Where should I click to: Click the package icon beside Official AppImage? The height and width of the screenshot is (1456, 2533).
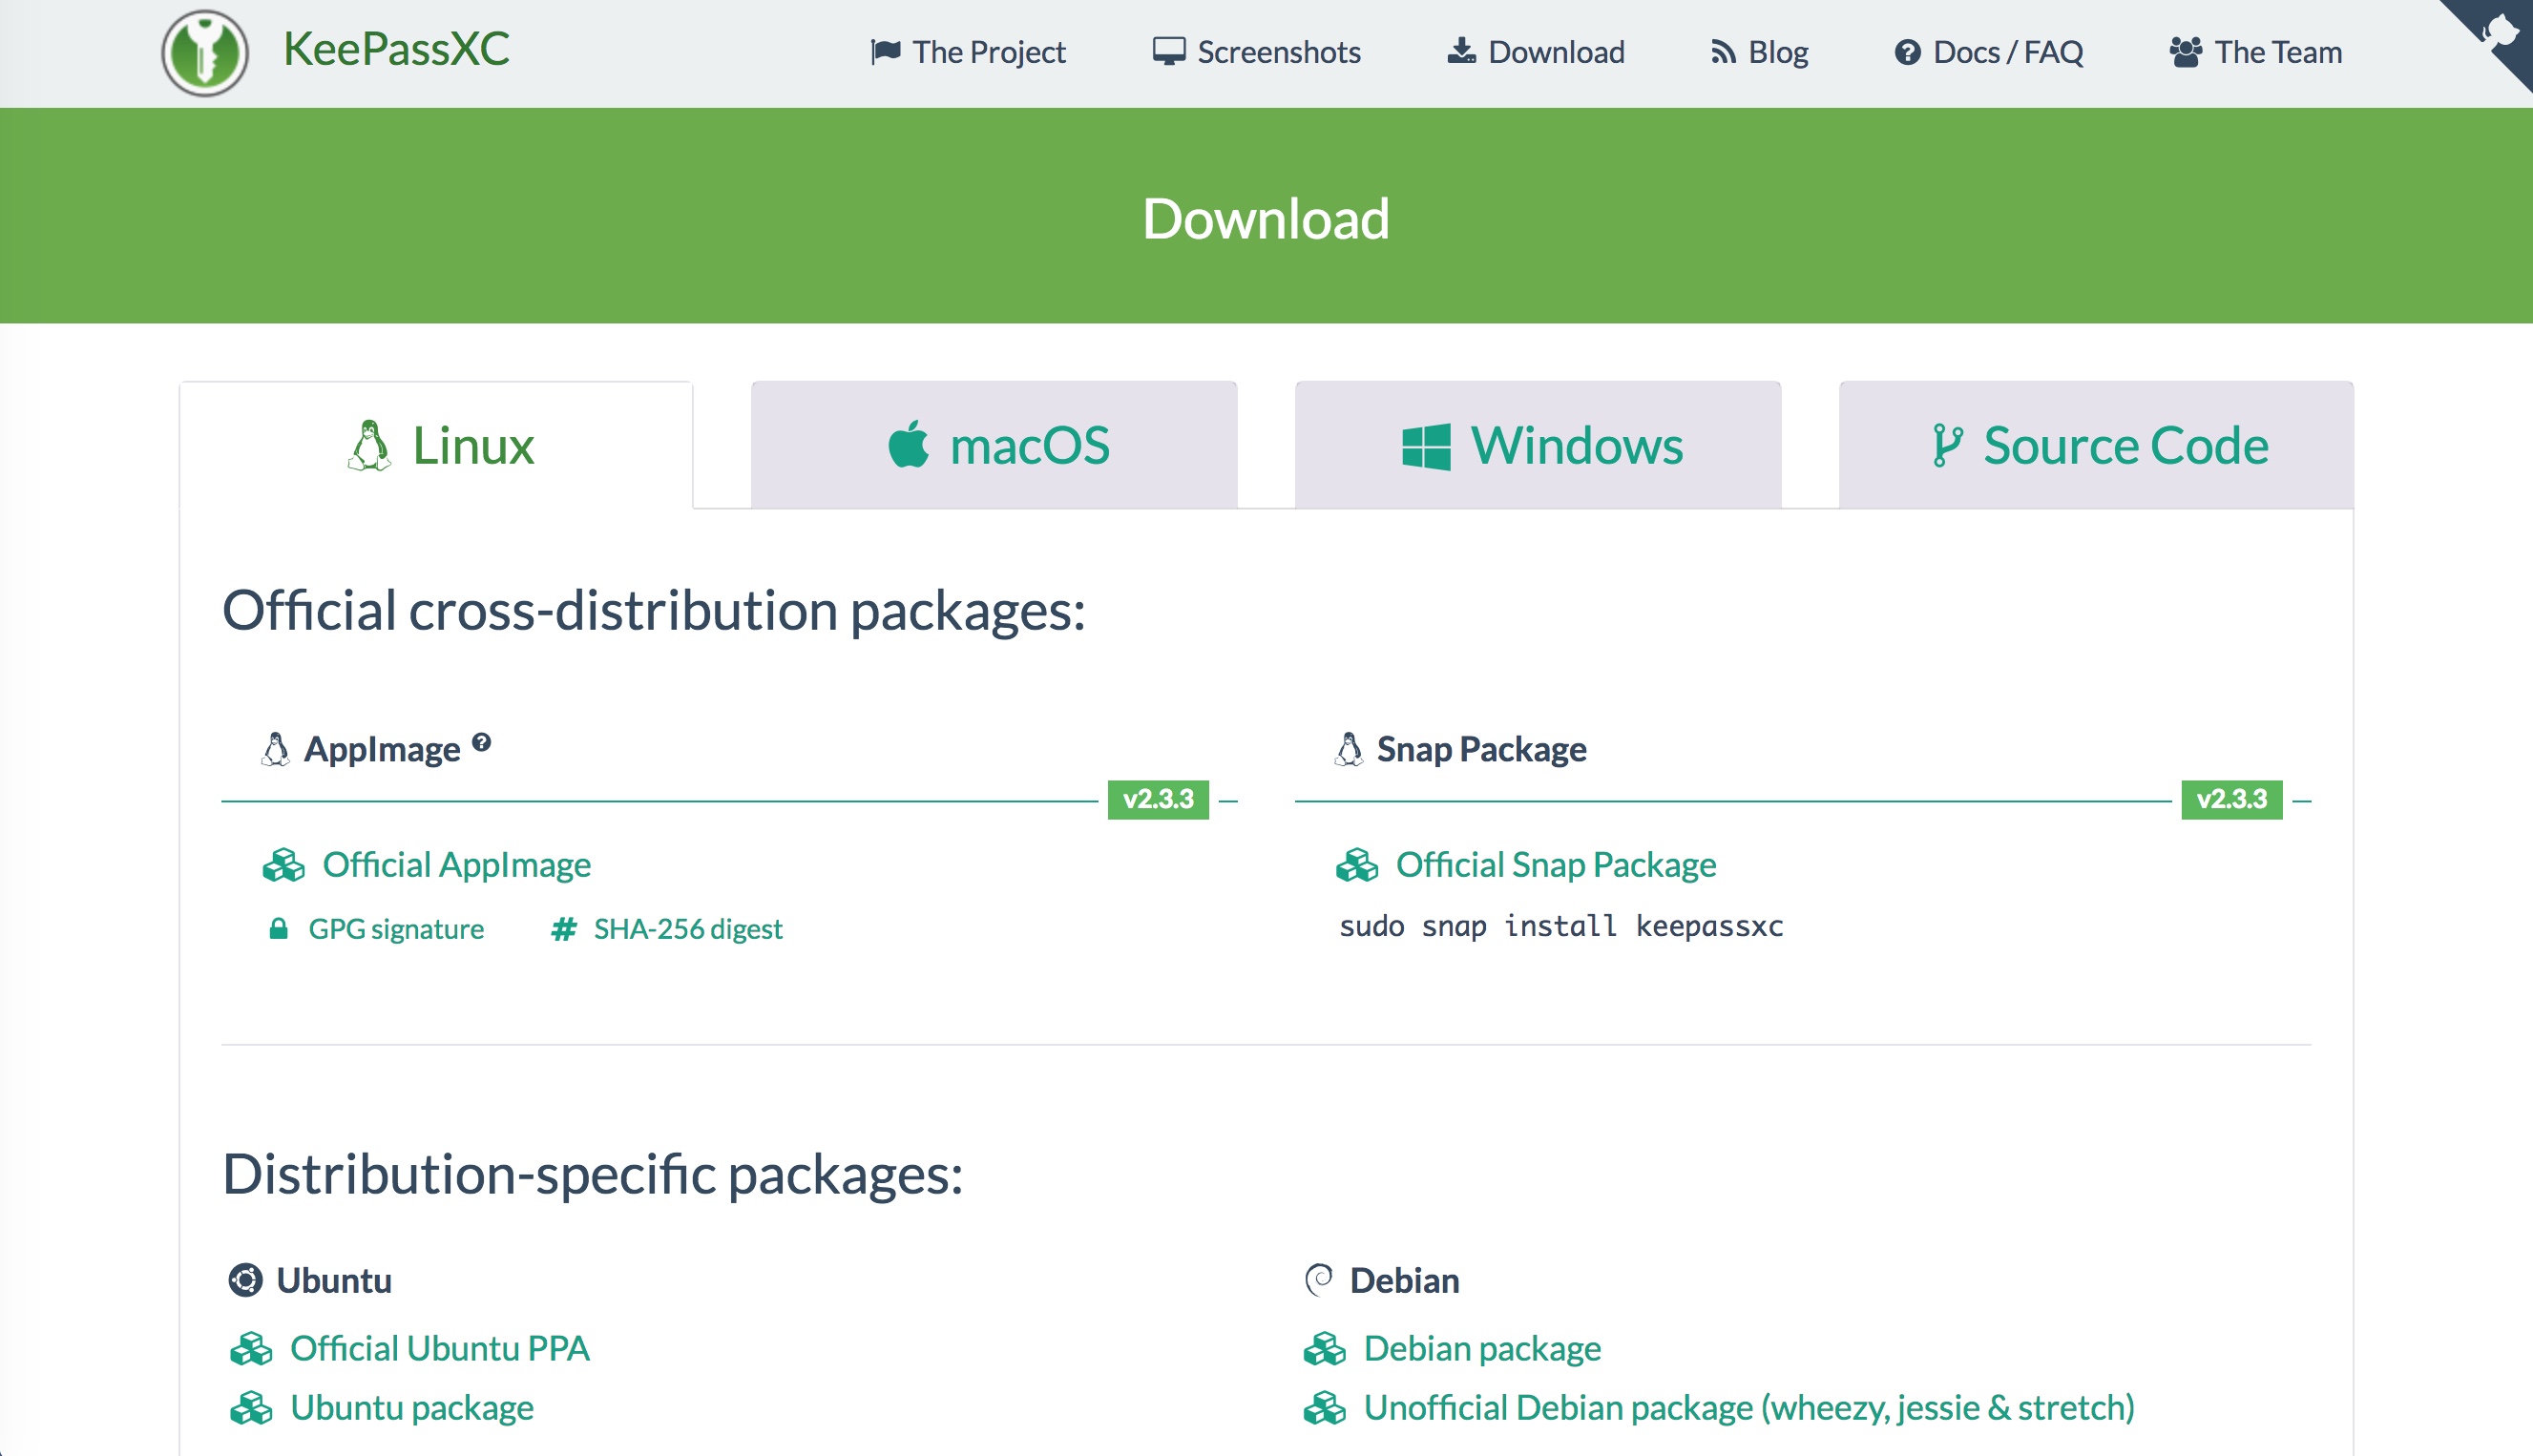tap(283, 865)
